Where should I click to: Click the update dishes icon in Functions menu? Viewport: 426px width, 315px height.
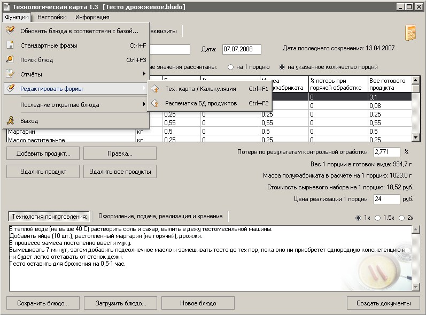[10, 31]
